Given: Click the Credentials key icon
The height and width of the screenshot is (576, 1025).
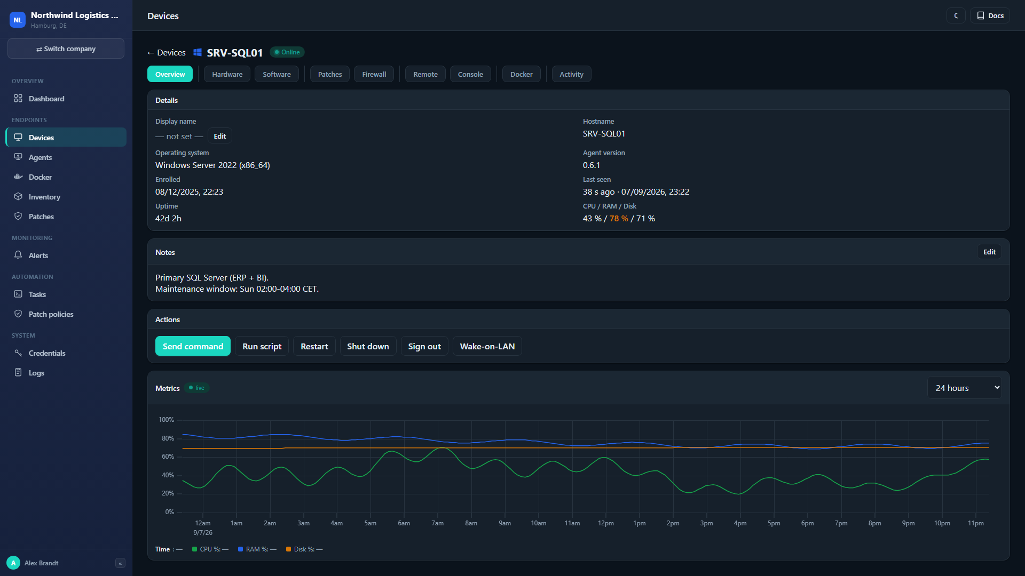Looking at the screenshot, I should click(x=18, y=353).
